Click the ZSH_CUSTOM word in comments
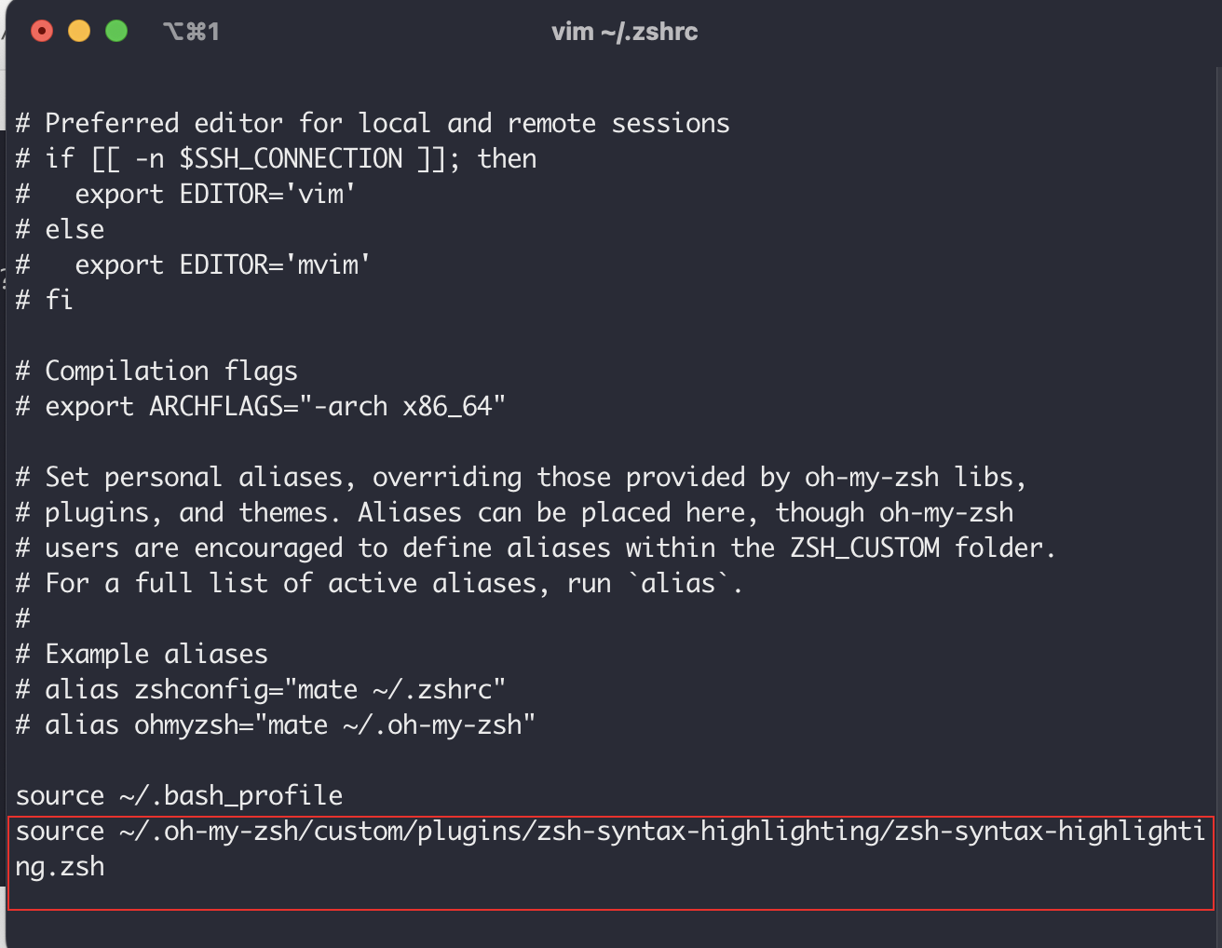Image resolution: width=1222 pixels, height=948 pixels. coord(864,548)
